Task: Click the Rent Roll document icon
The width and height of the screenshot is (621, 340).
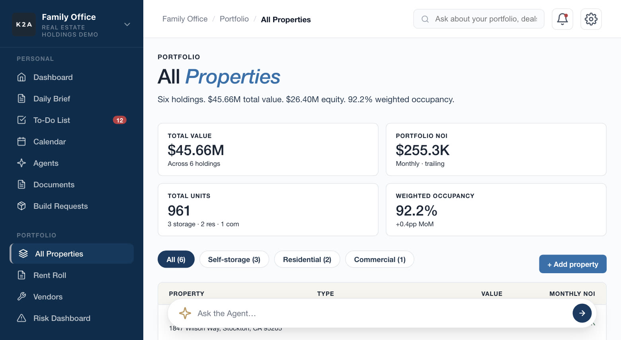Action: [21, 275]
